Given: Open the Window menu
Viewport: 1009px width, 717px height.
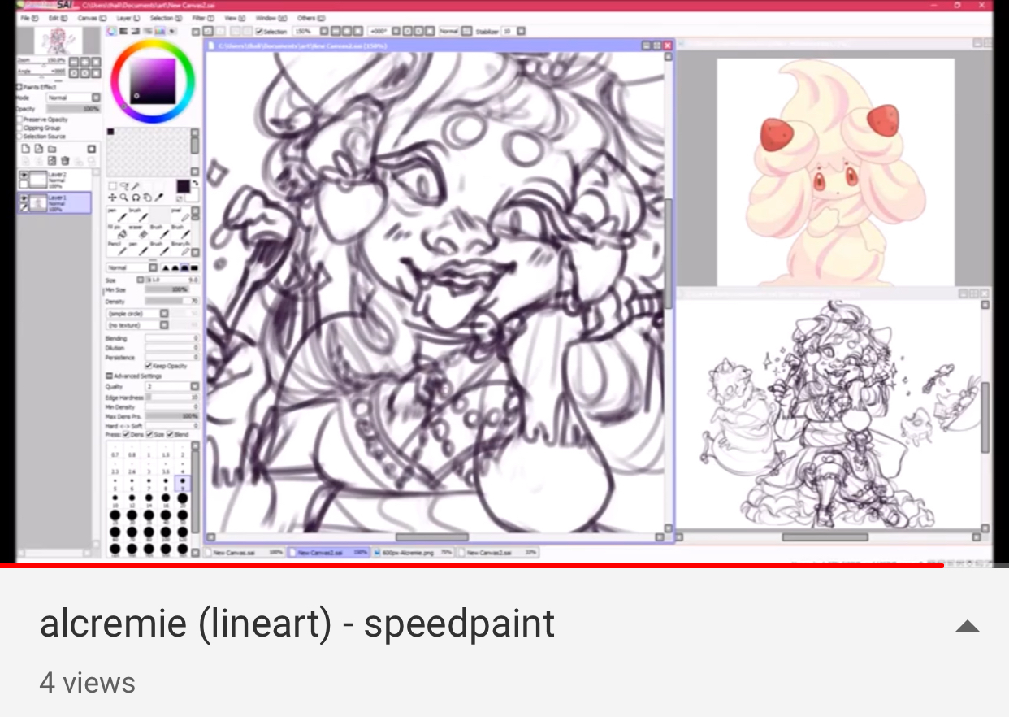Looking at the screenshot, I should 271,17.
